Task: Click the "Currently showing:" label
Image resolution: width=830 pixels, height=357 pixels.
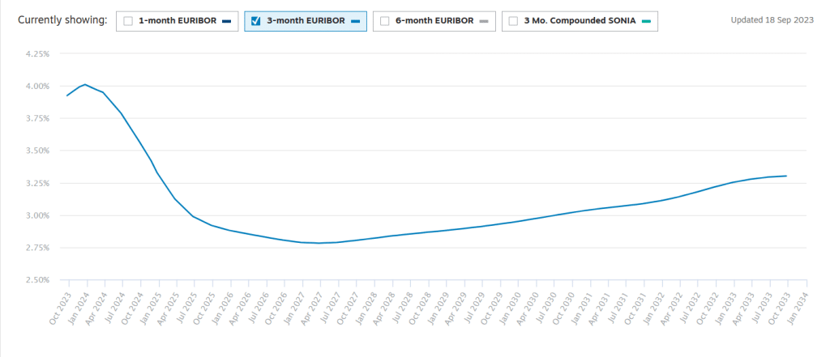Action: (63, 20)
